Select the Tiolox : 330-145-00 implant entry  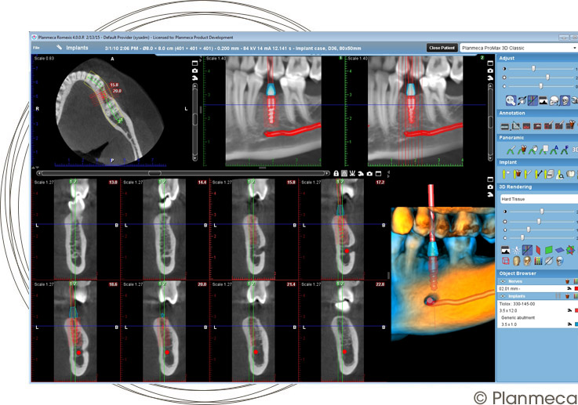coord(517,304)
